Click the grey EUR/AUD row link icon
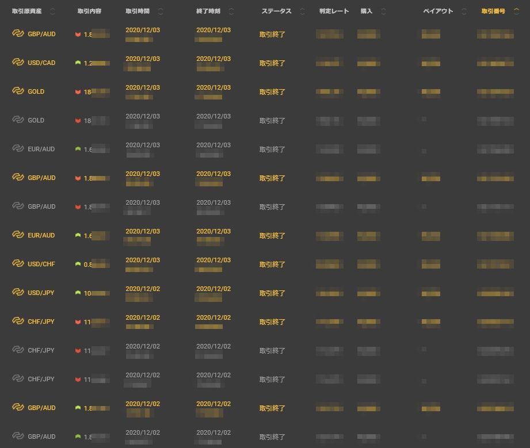Viewport: 530px width, 448px height. click(x=18, y=149)
